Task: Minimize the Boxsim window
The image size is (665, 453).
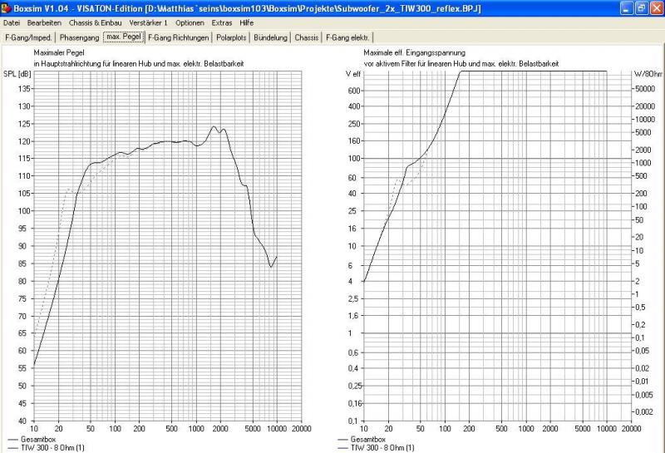Action: pyautogui.click(x=627, y=8)
